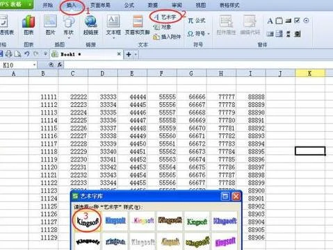Click cell containing 44450
333x250 pixels.
pyautogui.click(x=132, y=144)
